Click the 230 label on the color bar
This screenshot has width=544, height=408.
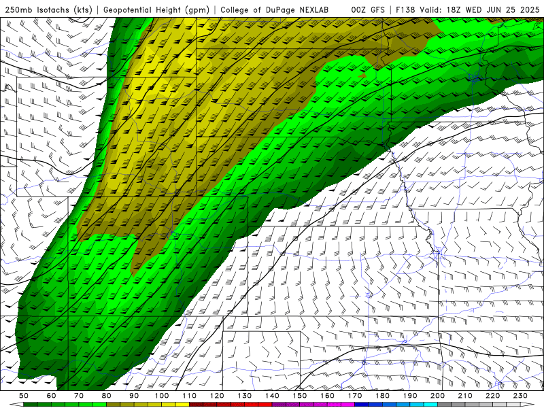(x=520, y=396)
